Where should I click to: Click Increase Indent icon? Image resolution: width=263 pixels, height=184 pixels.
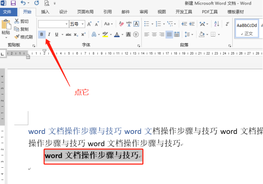point(192,24)
